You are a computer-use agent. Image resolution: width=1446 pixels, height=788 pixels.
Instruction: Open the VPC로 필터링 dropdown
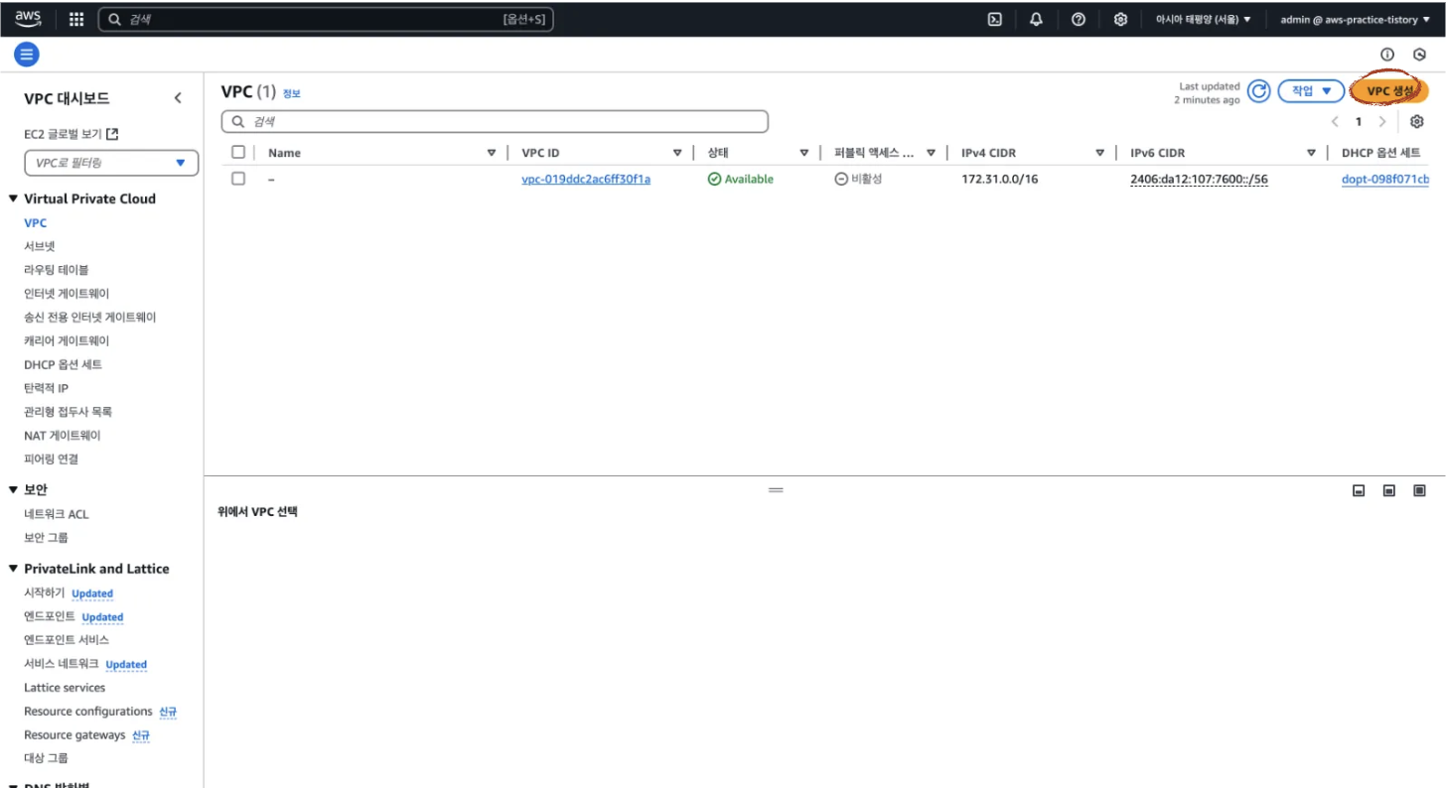click(x=111, y=162)
